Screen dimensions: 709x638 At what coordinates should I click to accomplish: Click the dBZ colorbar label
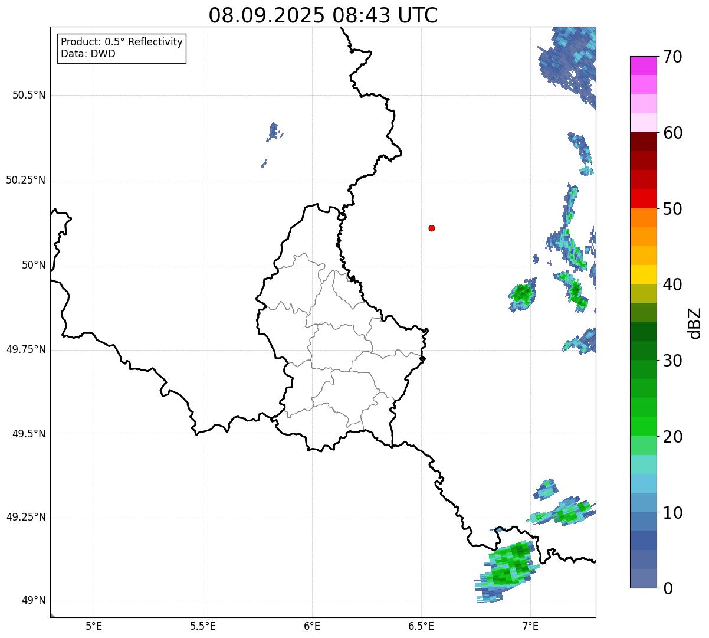695,322
